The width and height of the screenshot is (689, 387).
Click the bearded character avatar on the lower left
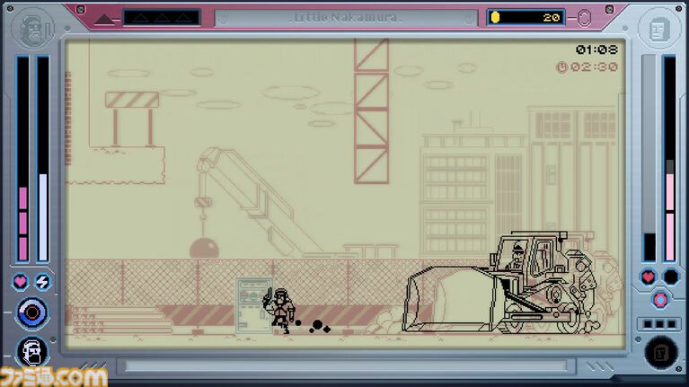pos(32,352)
